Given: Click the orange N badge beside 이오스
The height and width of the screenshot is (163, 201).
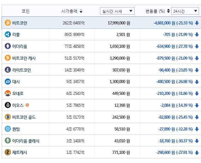Looking at the screenshot, I should click(27, 105).
